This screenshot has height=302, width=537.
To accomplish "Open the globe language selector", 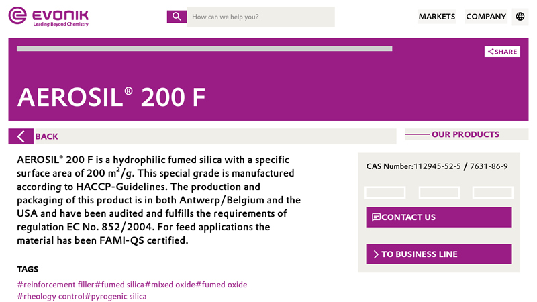I will (520, 17).
